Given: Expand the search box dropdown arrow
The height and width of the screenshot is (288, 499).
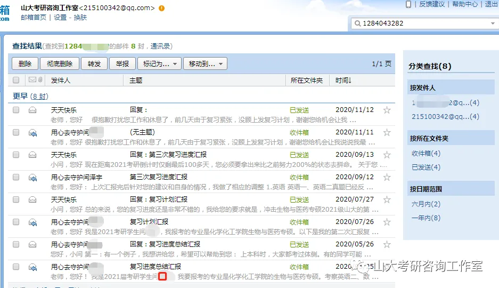Looking at the screenshot, I should coord(493,23).
